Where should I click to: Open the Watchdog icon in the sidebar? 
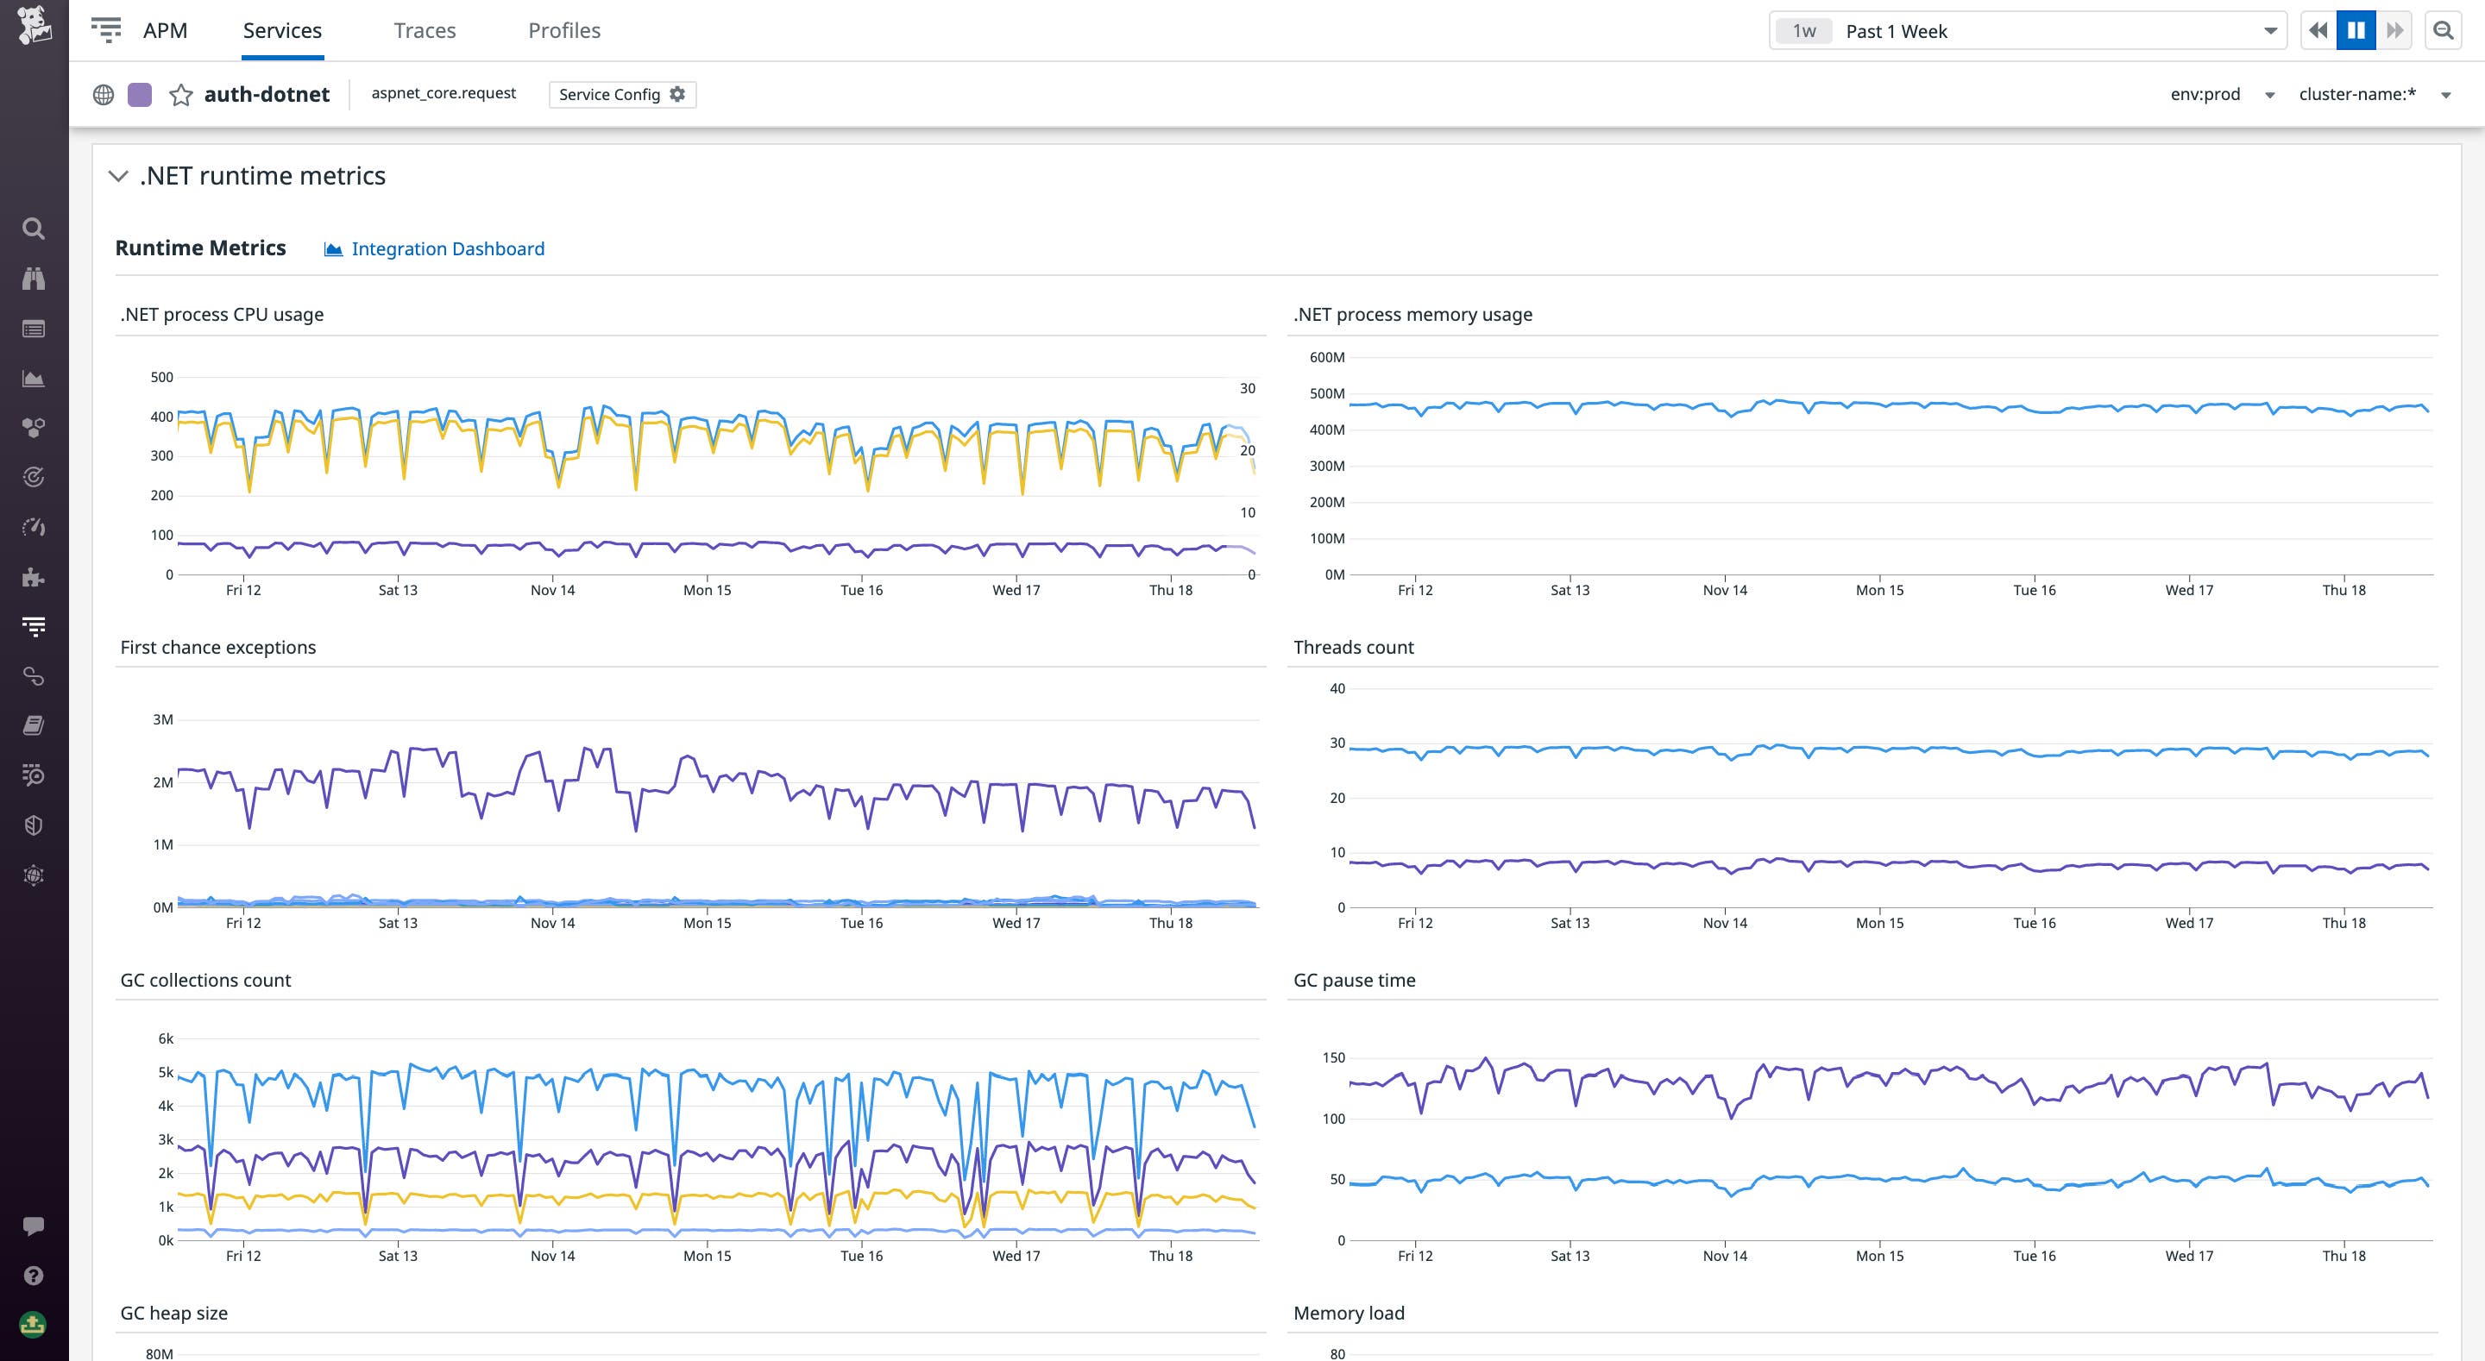click(x=34, y=279)
